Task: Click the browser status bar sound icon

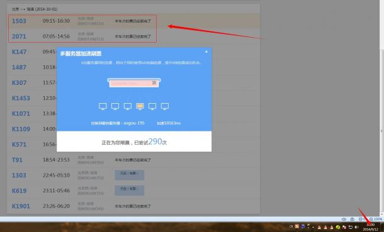Action: click(x=344, y=219)
